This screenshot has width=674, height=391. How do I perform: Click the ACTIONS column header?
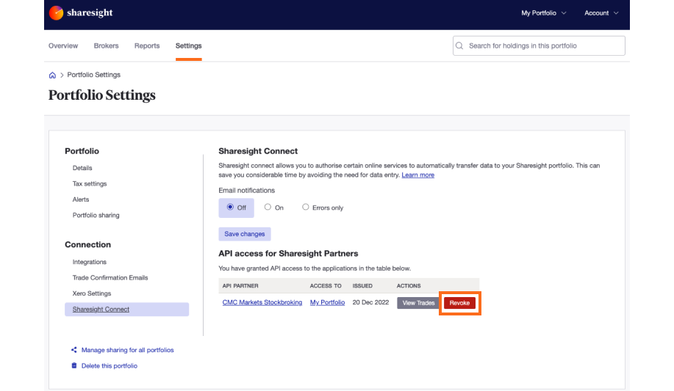[409, 286]
